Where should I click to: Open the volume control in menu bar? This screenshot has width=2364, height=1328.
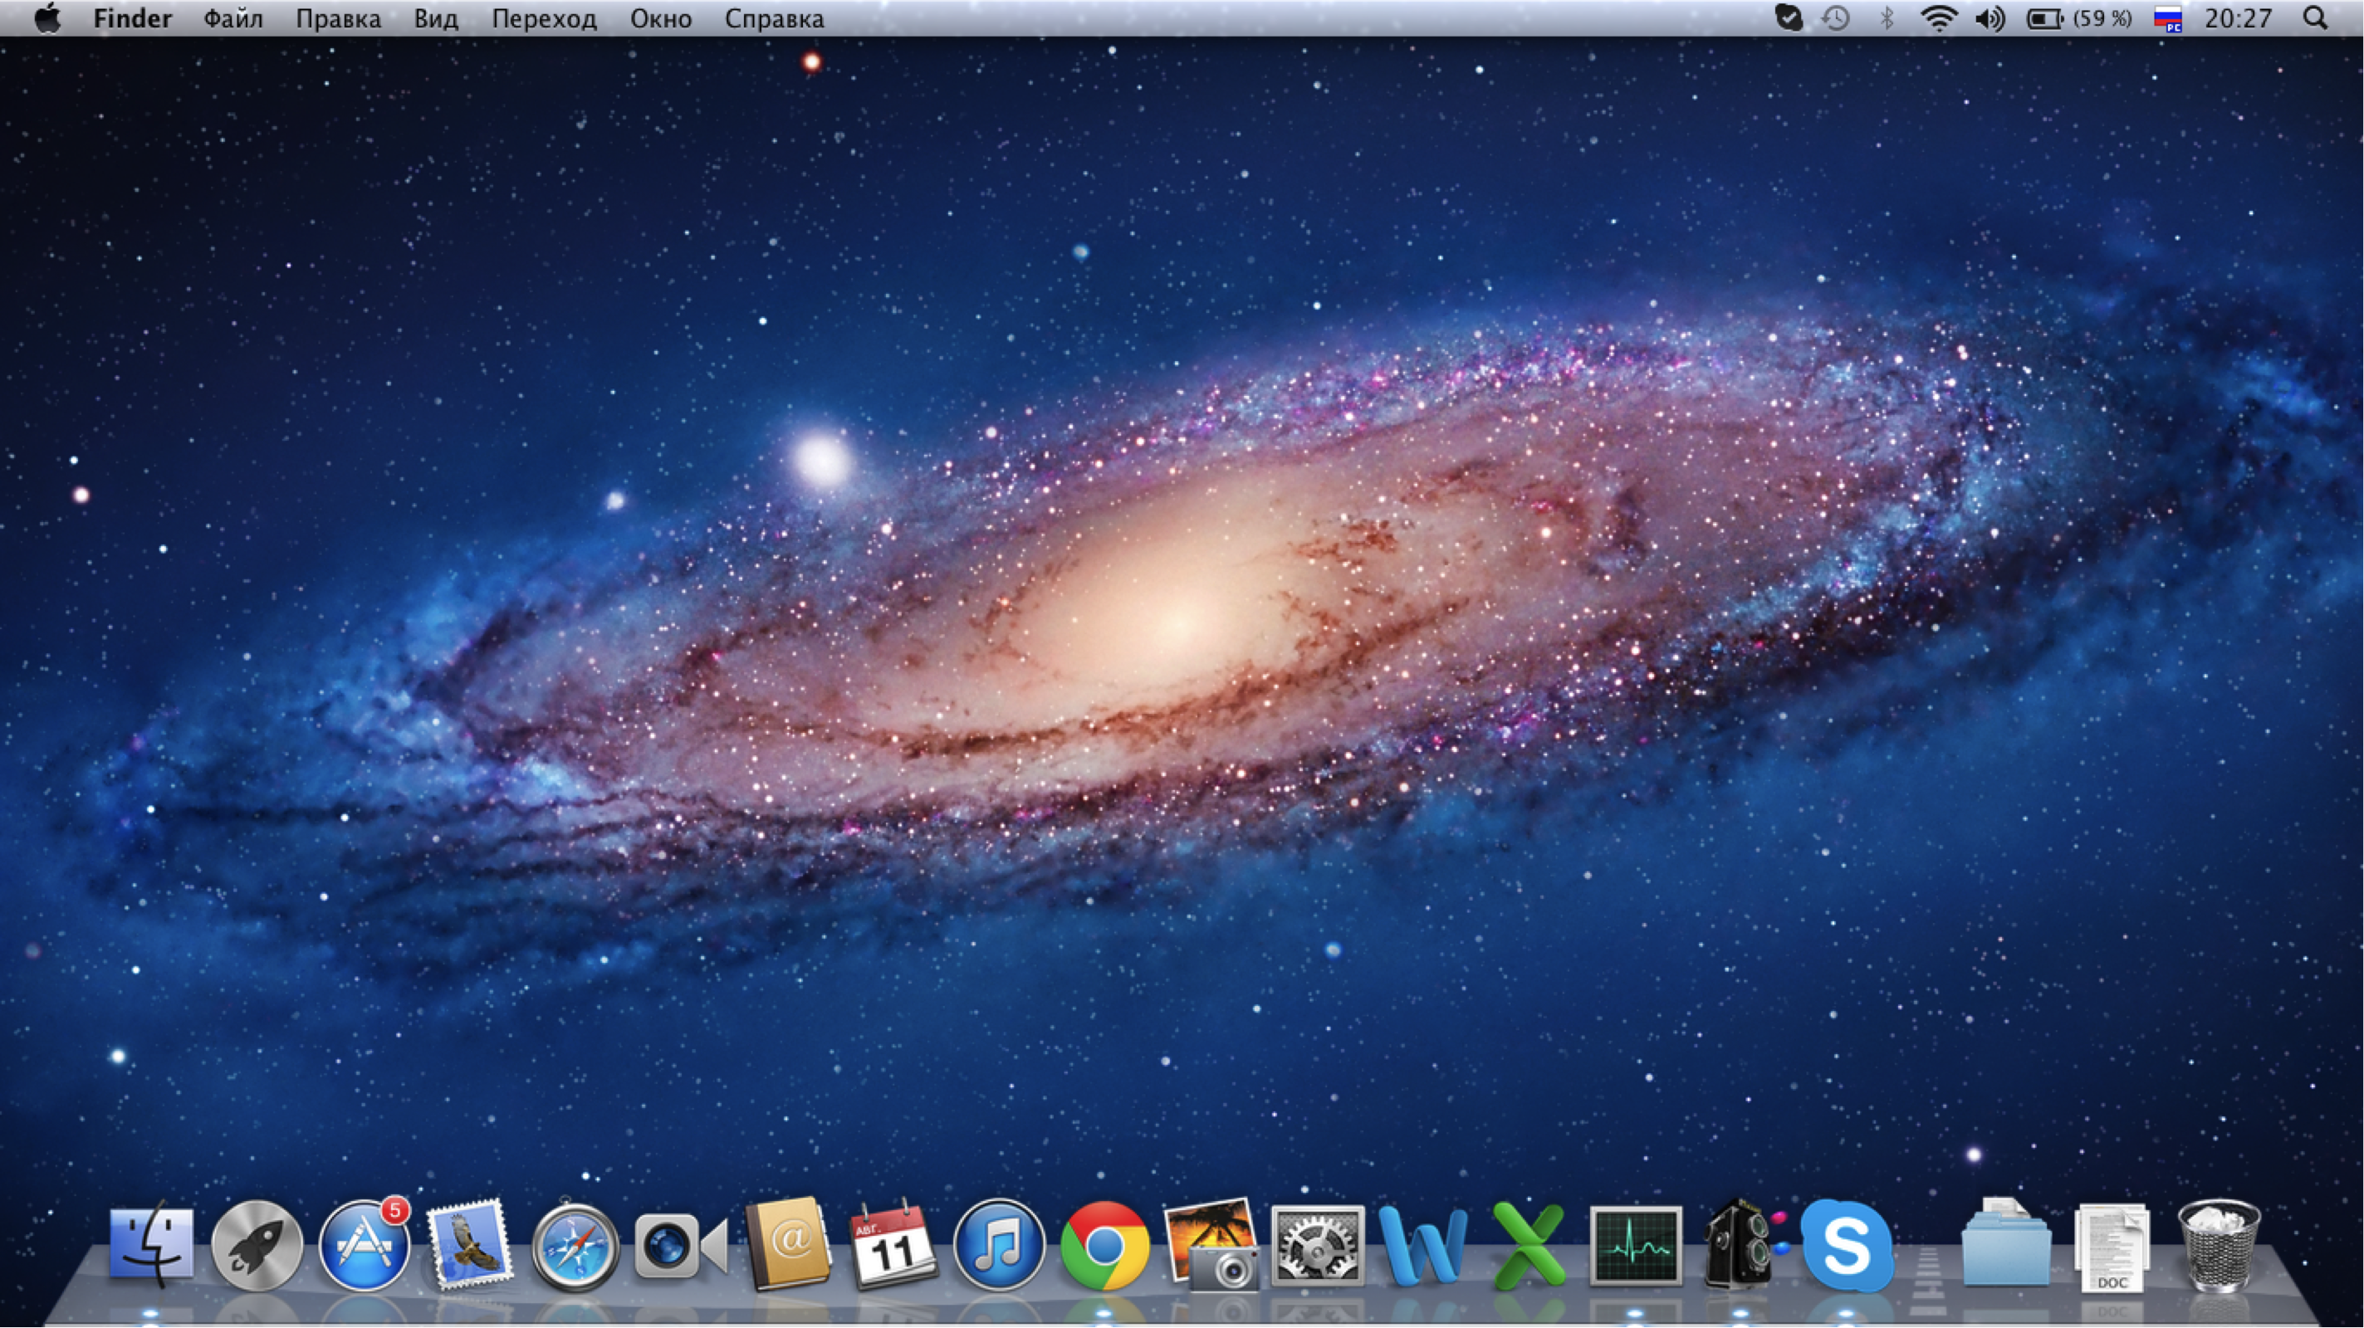1990,18
